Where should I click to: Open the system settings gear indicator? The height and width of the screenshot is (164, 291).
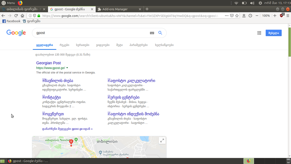click(x=260, y=3)
